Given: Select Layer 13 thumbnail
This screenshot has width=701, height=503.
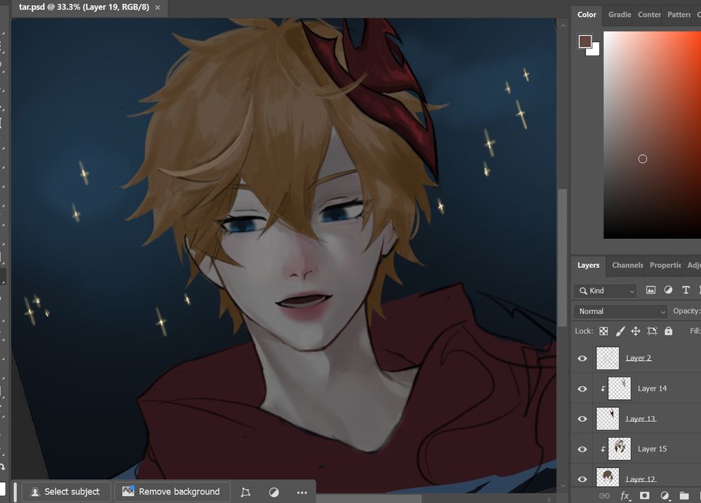Looking at the screenshot, I should (608, 419).
